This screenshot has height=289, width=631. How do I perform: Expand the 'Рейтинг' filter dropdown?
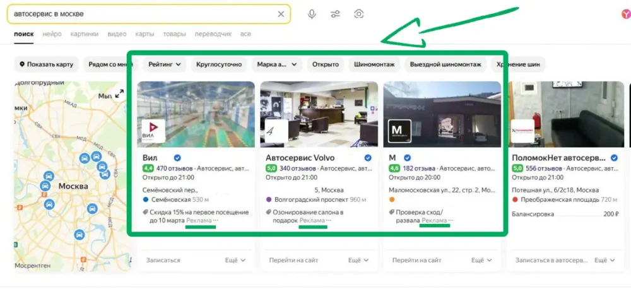(x=165, y=64)
